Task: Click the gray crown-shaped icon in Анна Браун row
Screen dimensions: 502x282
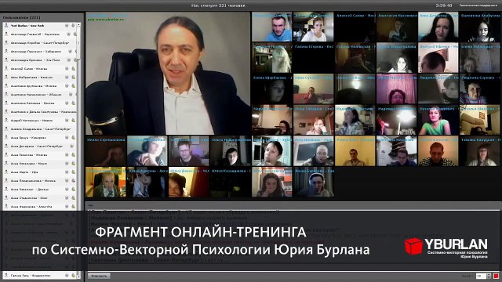Action: click(x=67, y=138)
